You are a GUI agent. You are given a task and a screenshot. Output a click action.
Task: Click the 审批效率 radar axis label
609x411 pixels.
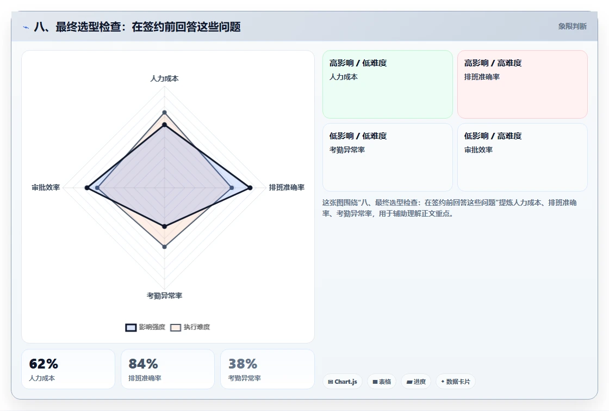click(46, 187)
